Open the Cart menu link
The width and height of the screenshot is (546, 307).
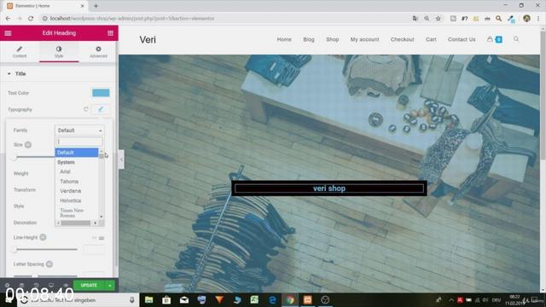[x=431, y=39]
